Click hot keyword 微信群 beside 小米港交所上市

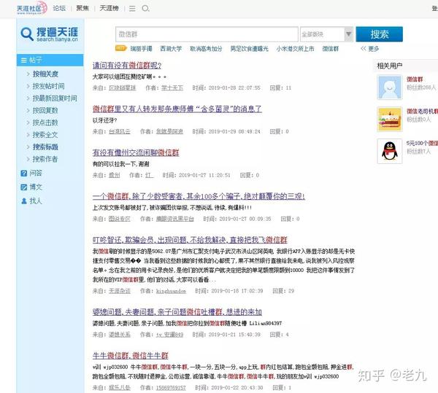331,49
